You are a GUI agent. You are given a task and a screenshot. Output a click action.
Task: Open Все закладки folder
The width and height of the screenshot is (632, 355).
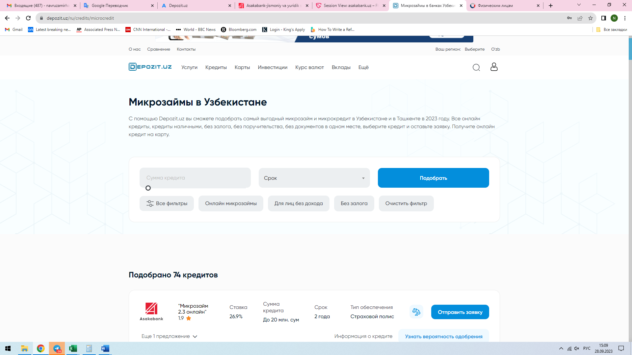pyautogui.click(x=612, y=30)
